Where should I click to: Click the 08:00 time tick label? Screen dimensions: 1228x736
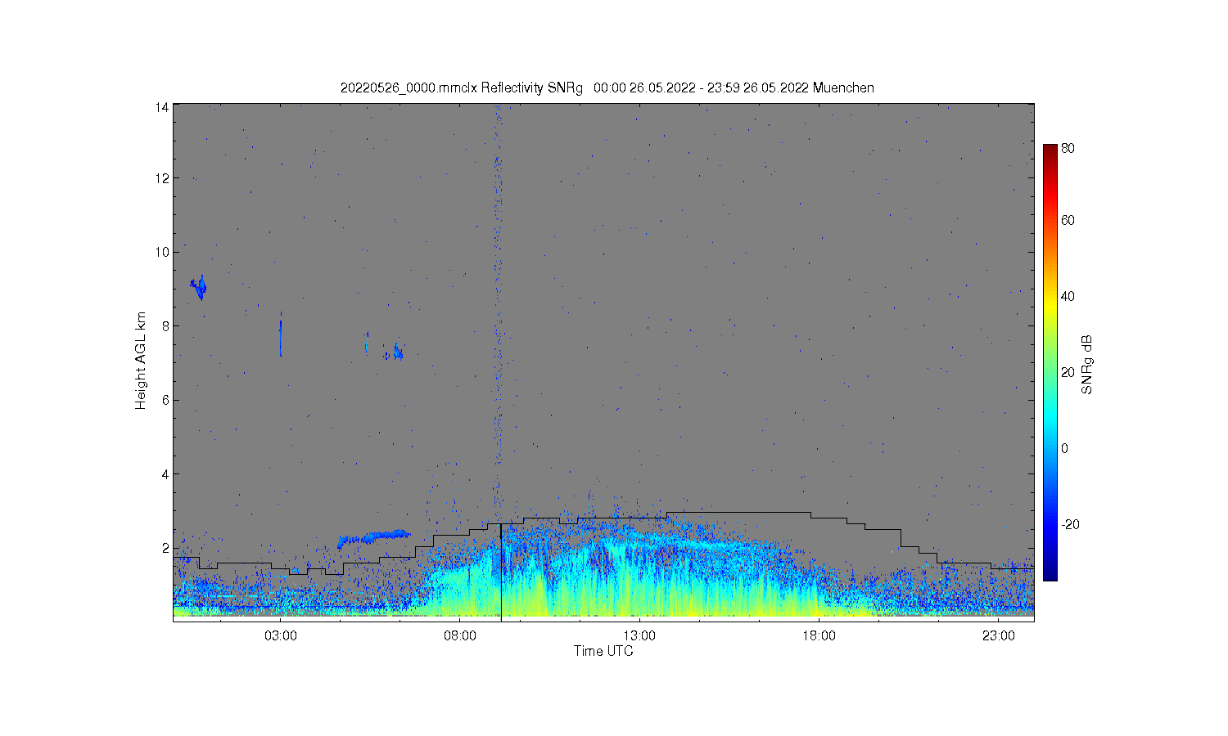click(460, 636)
